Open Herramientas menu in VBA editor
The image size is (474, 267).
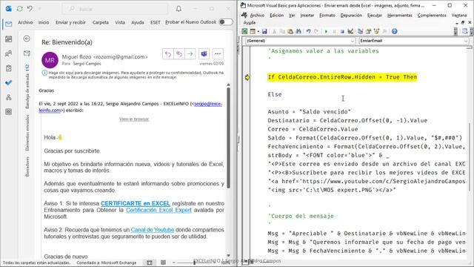[400, 15]
